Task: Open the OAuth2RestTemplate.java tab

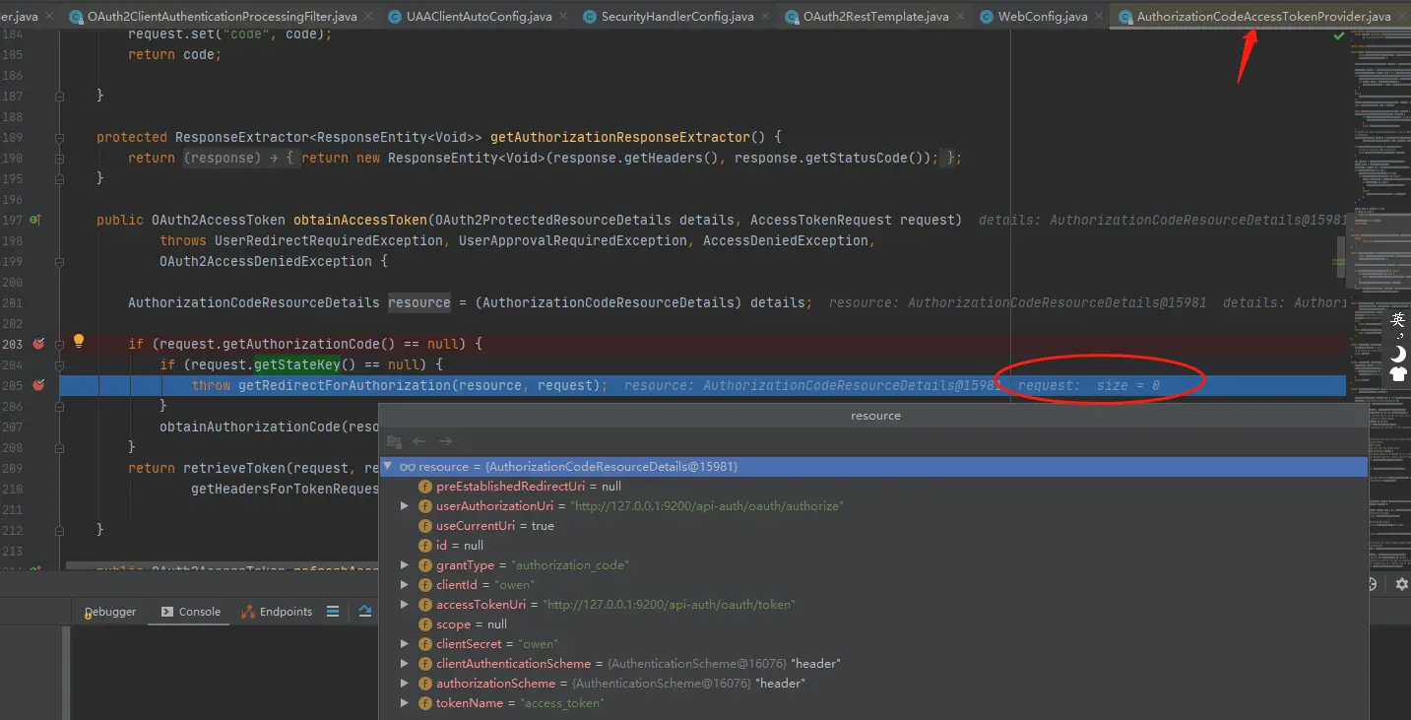Action: (x=875, y=17)
